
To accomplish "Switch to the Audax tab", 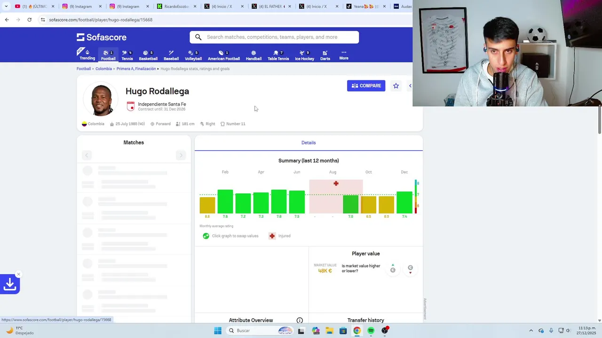I will [402, 7].
